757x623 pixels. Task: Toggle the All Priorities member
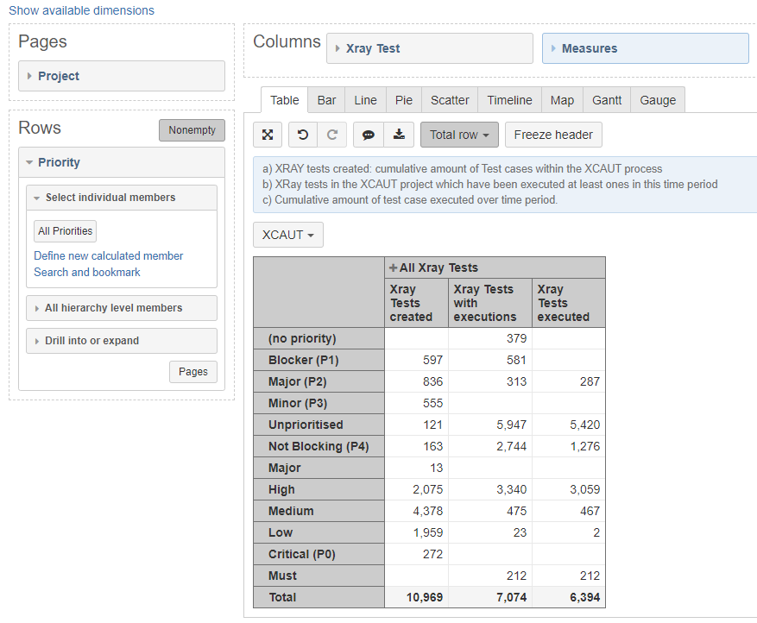point(66,231)
